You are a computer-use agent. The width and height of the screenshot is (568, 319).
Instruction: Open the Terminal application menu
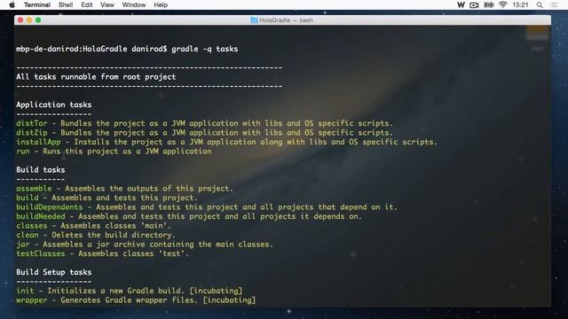(x=37, y=4)
